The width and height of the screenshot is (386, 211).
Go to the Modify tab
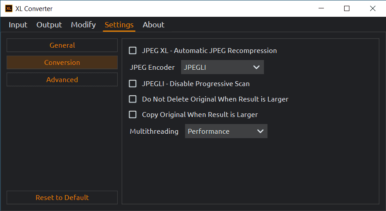click(x=83, y=25)
